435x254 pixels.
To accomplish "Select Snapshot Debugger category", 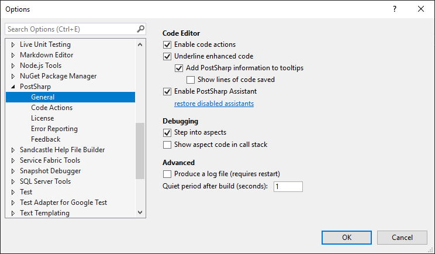I will pos(50,171).
